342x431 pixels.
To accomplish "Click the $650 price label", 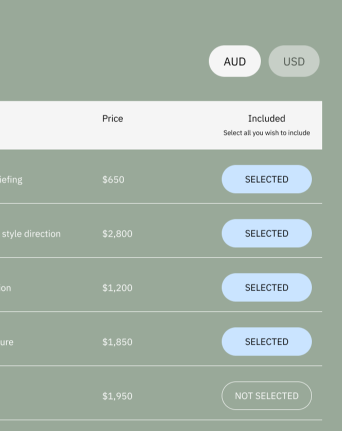I will click(113, 179).
